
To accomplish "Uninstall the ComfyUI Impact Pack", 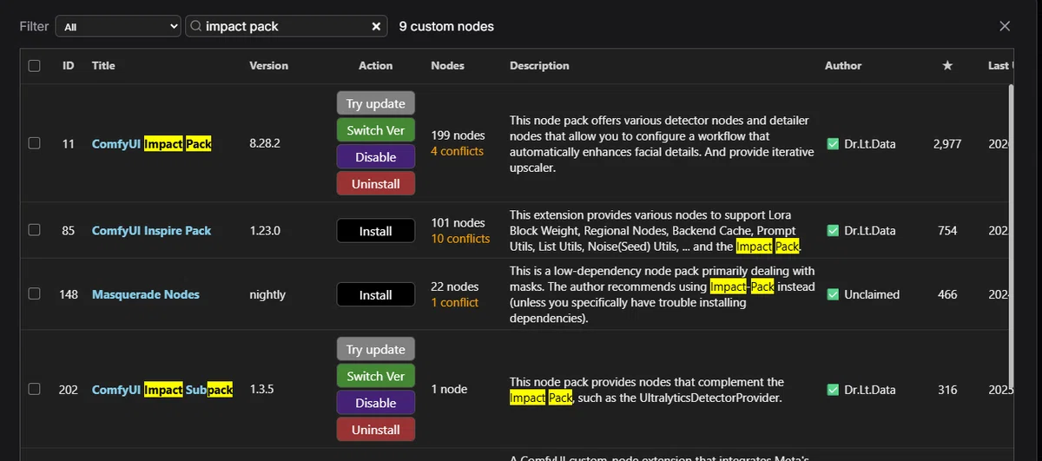I will pos(376,184).
